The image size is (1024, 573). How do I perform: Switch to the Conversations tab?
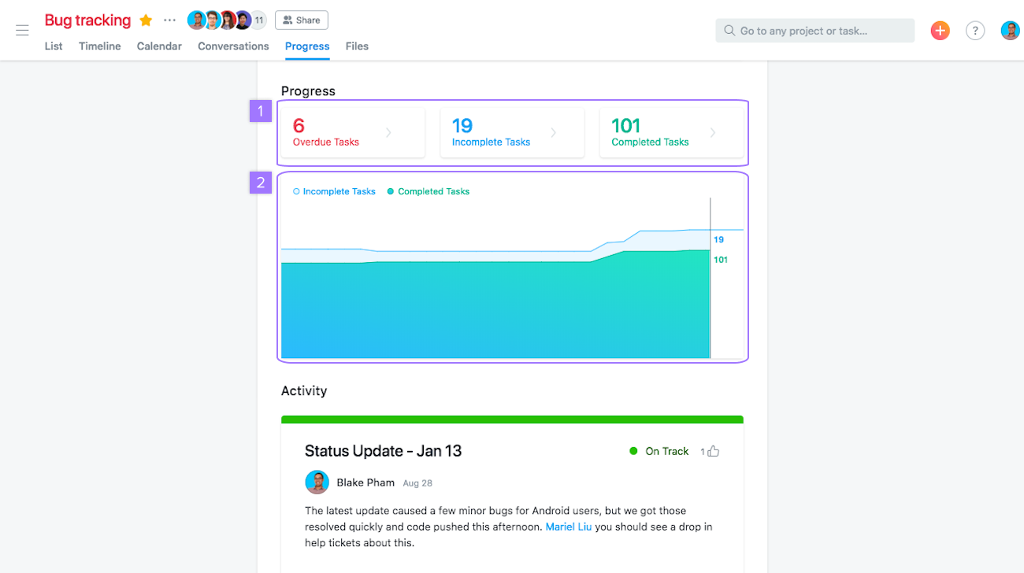233,46
